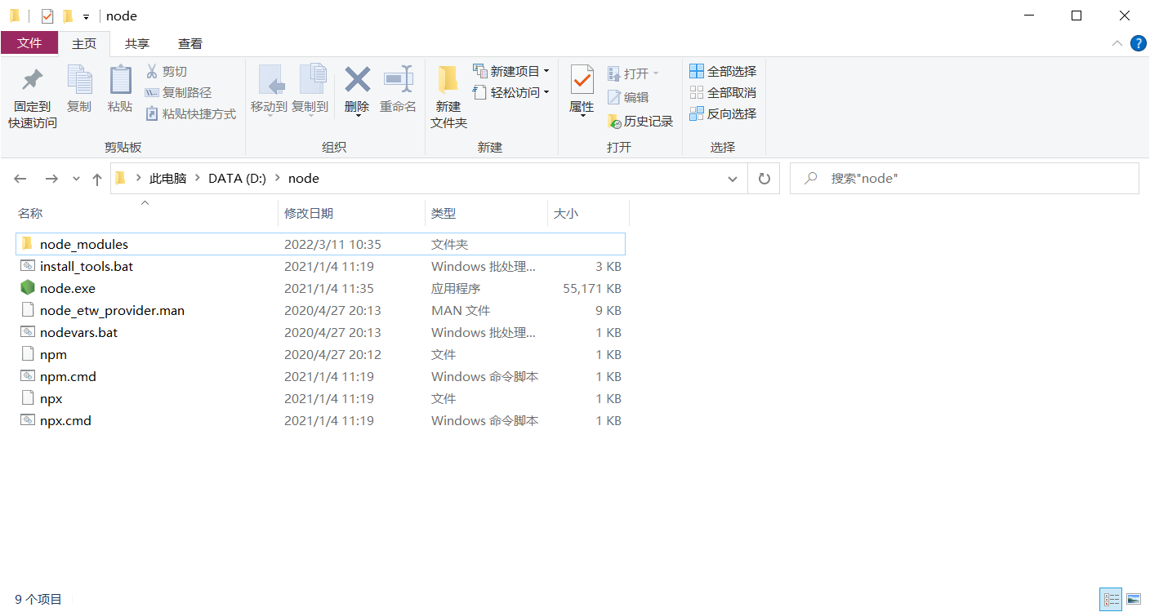This screenshot has height=612, width=1150.
Task: Select node_etw_provider.man file
Action: click(320, 310)
